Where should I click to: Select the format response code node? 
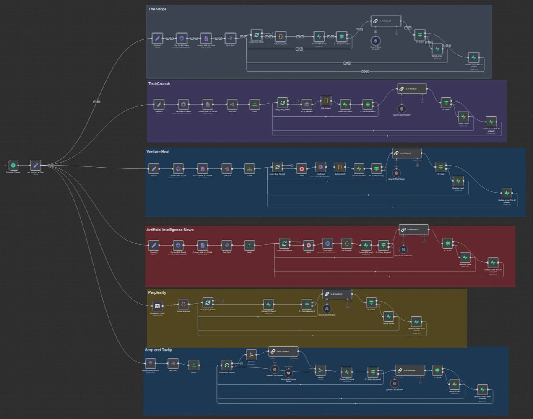(183, 304)
